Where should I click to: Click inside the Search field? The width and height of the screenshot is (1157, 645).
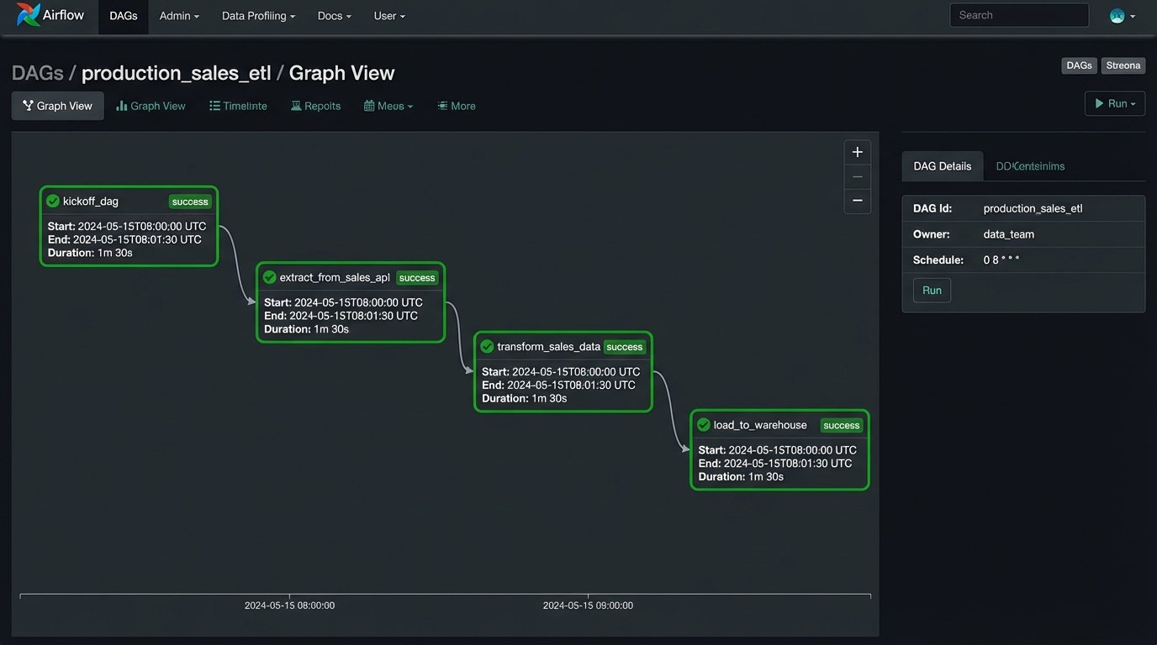click(1018, 14)
